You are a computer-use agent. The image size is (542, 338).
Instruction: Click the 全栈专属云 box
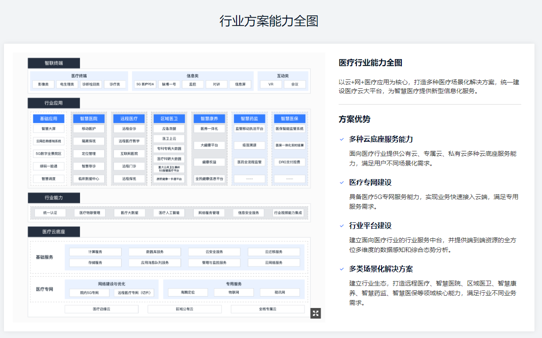click(267, 309)
